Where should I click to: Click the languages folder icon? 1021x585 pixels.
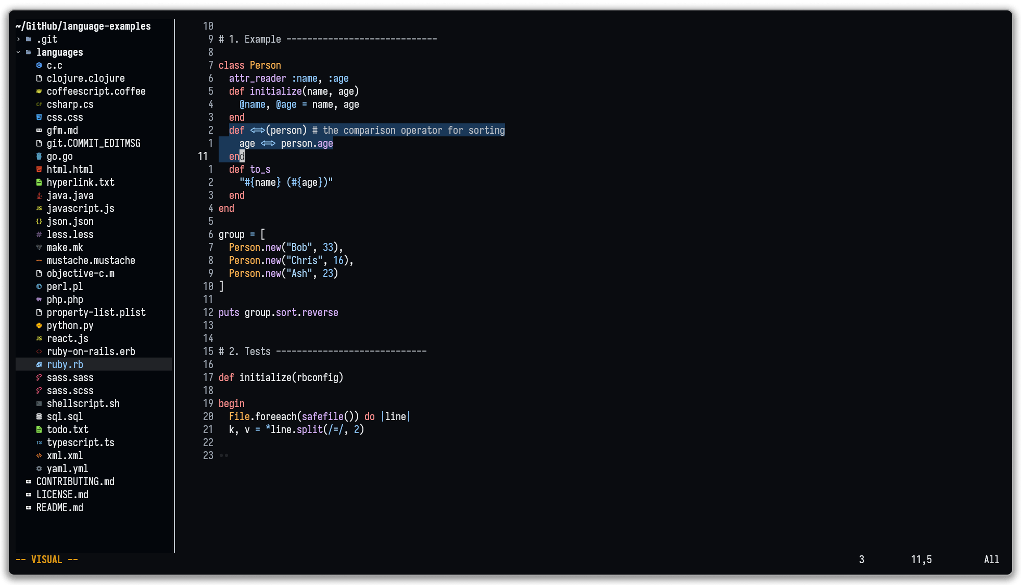[x=29, y=53]
